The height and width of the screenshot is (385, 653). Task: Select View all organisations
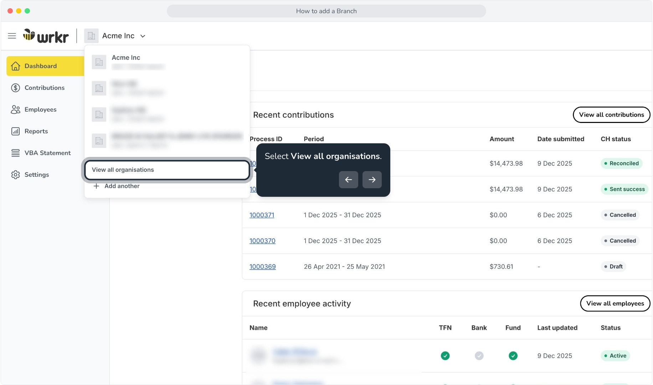tap(167, 170)
